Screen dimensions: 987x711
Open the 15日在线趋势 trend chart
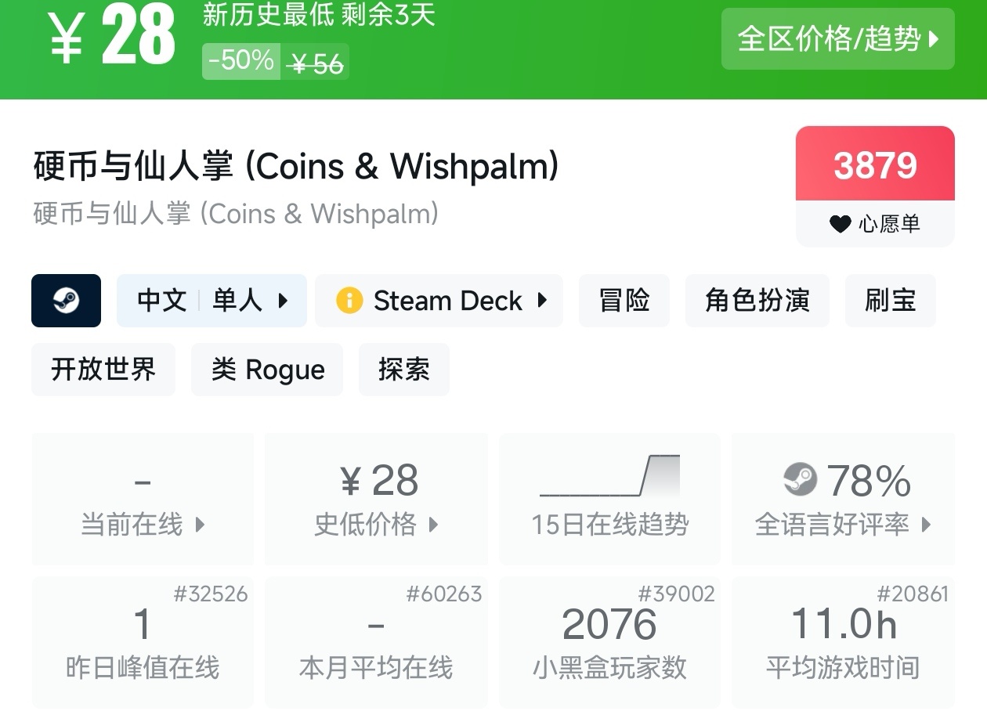(609, 499)
